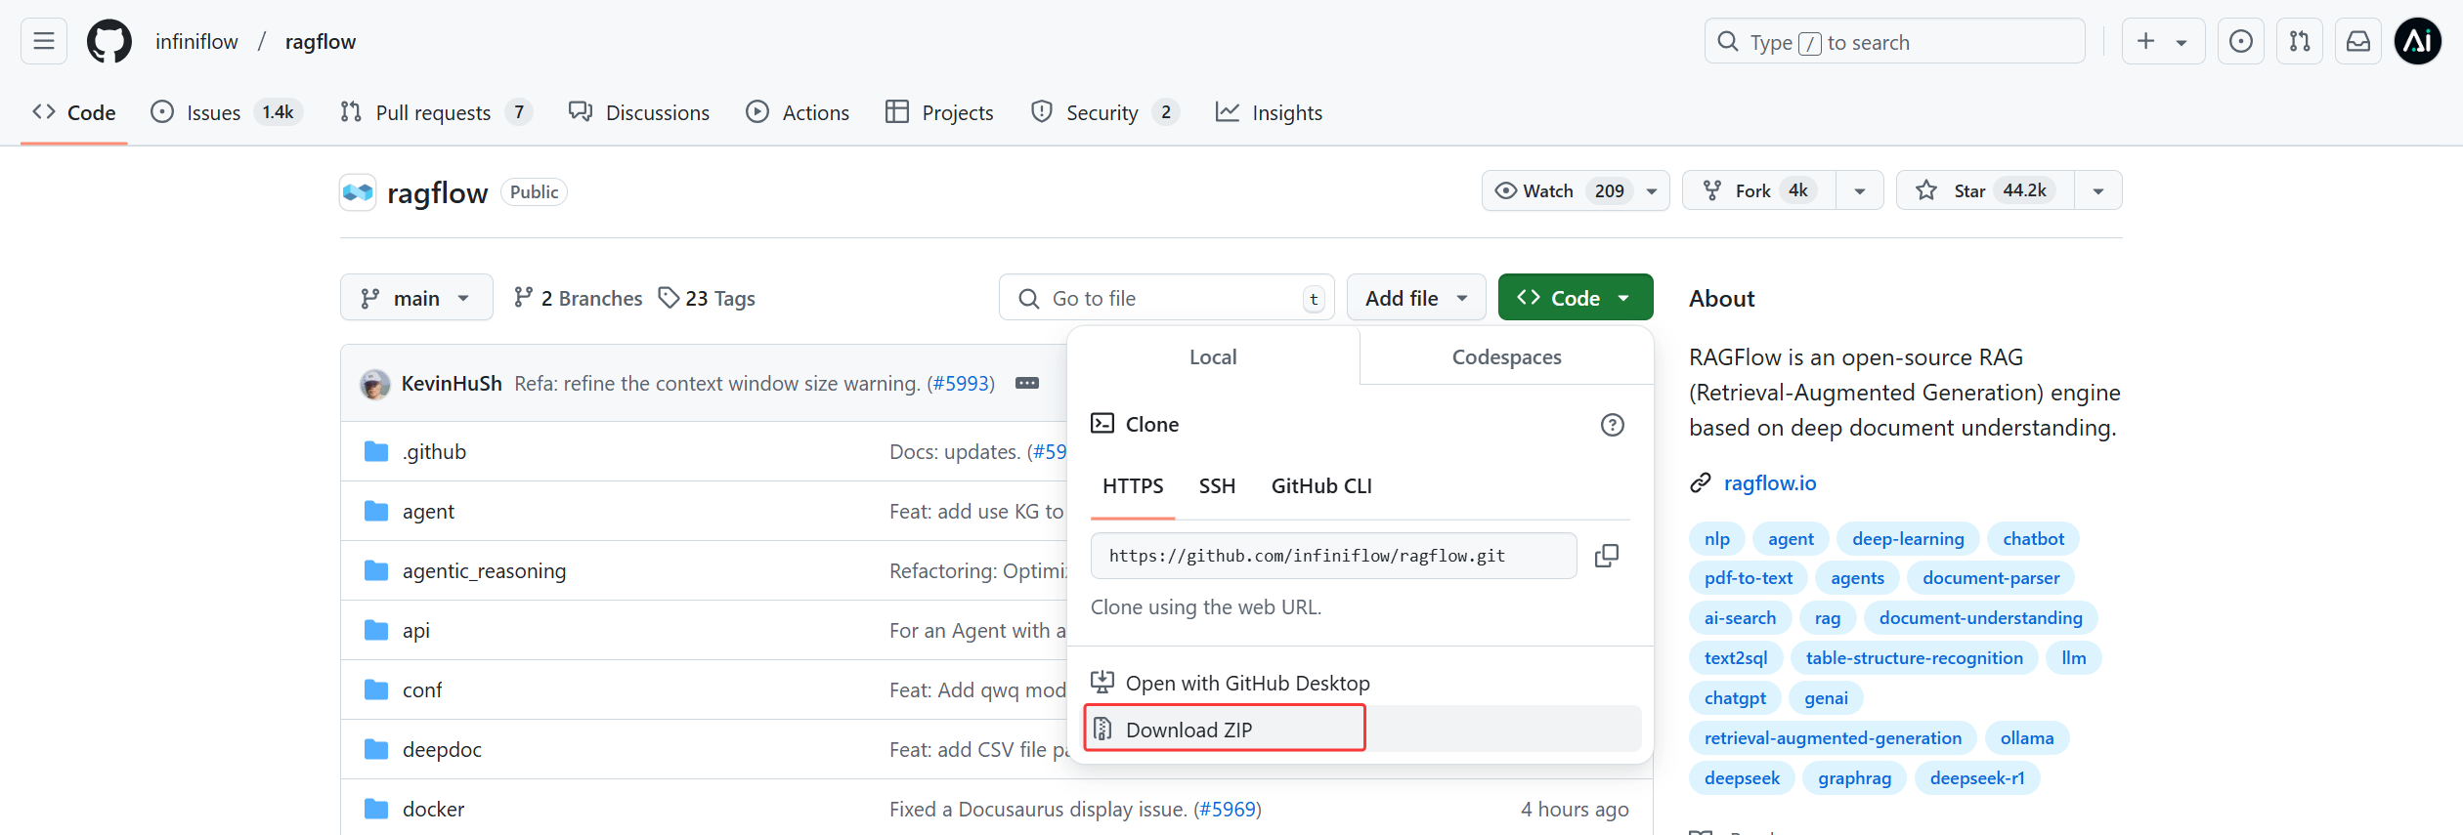
Task: Click the deep-learning topic tag
Action: 1907,539
